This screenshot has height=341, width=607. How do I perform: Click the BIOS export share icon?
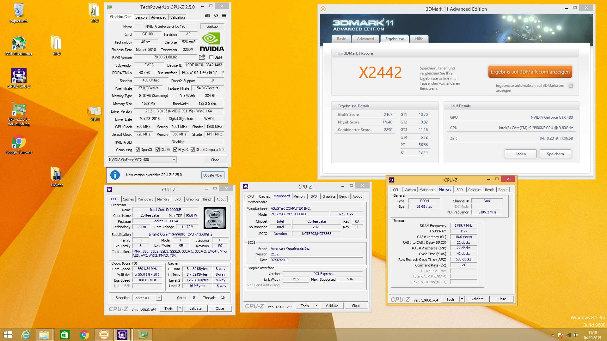(202, 57)
